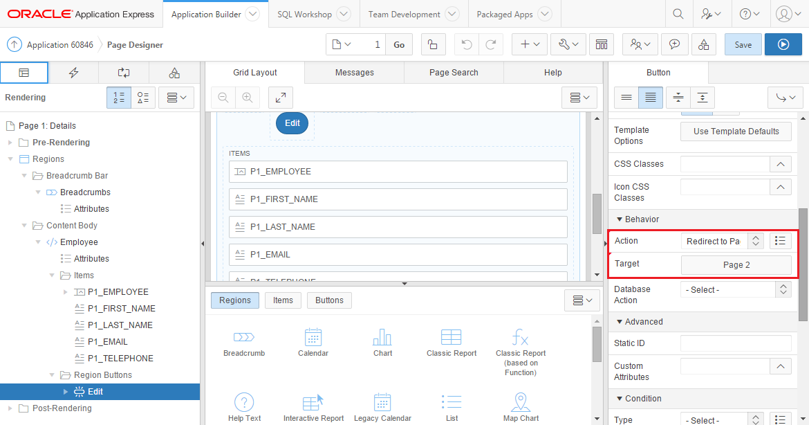Image resolution: width=809 pixels, height=425 pixels.
Task: Enable Show All attributes in Button panel
Action: click(650, 97)
